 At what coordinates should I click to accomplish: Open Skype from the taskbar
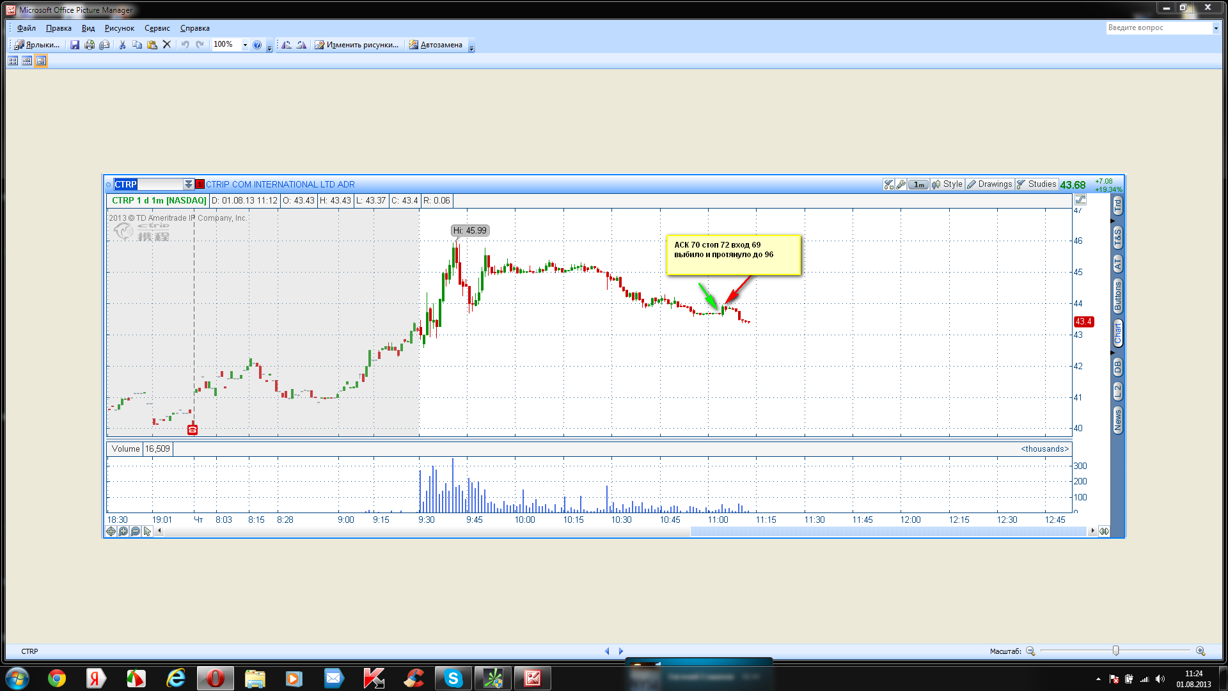[x=453, y=678]
